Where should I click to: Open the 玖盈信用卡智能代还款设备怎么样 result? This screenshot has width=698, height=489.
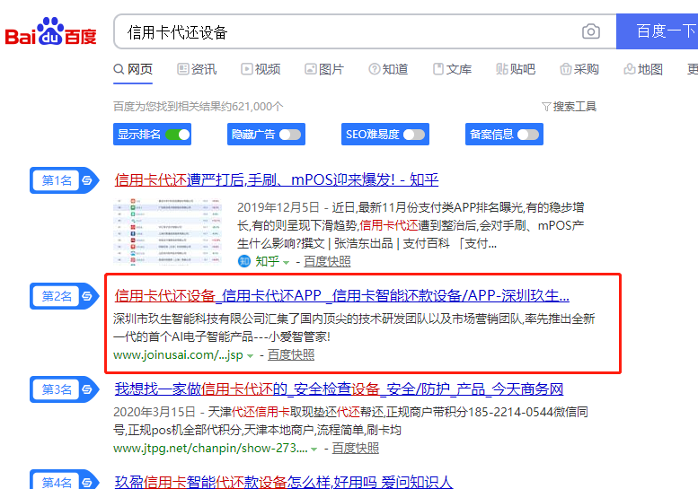[x=284, y=482]
